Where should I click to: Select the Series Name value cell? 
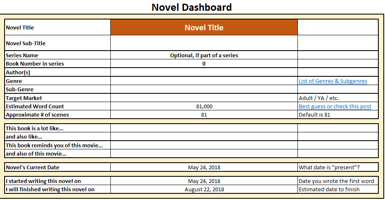pos(204,55)
